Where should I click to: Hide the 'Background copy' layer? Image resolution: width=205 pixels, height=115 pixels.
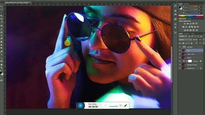180,65
